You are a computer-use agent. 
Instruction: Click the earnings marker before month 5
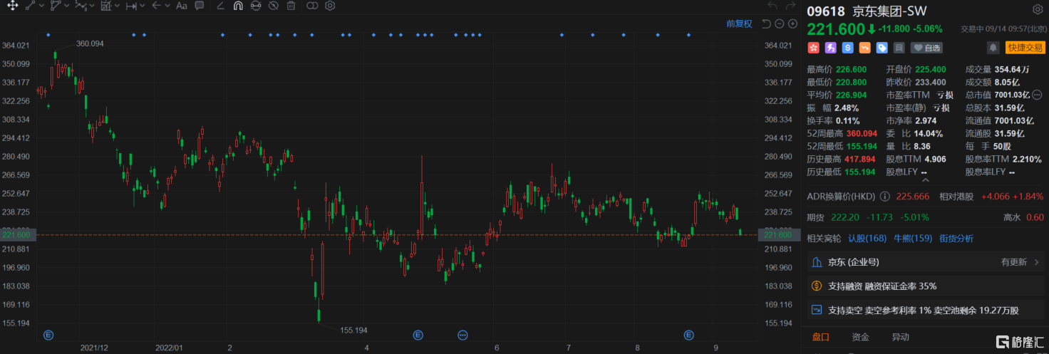tap(418, 335)
